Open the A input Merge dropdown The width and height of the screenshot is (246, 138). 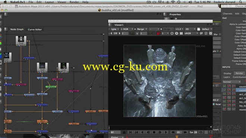click(142, 29)
